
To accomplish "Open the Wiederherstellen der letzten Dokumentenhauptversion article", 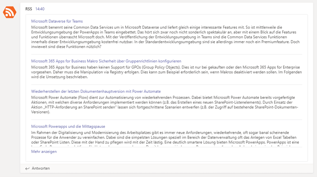I will pos(96,91).
